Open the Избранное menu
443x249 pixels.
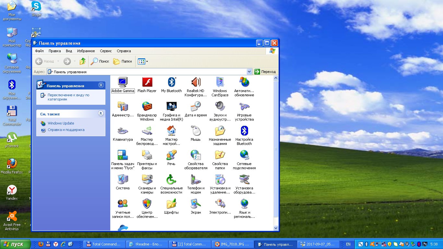click(86, 51)
